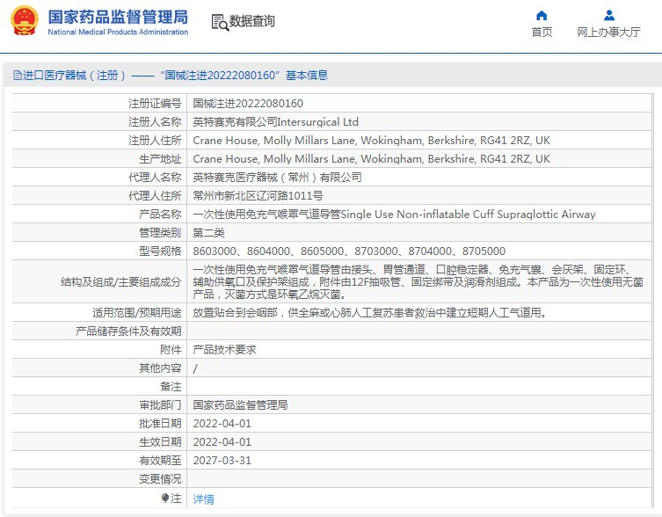Click the 审批部门 value 国家药品监督管理局
Viewport: 662px width, 517px height.
pyautogui.click(x=240, y=405)
